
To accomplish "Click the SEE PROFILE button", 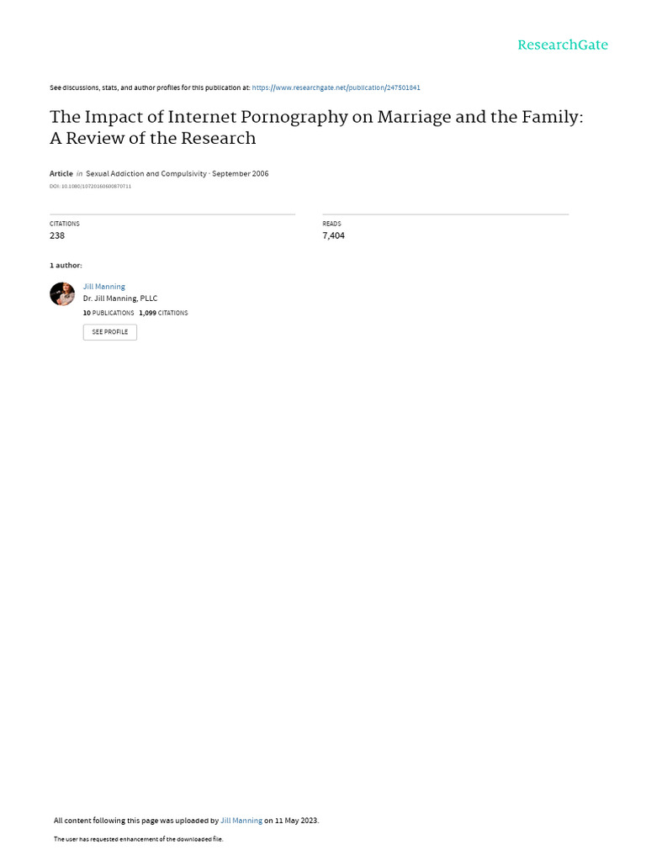I will click(110, 332).
